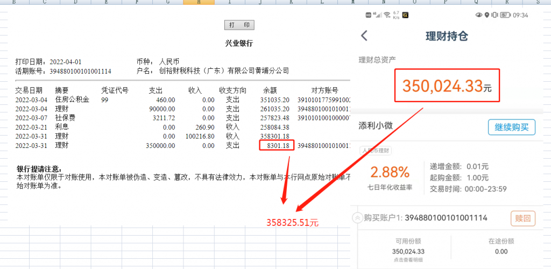Screen dimensions: 551x269
Task: Tap the clock showing 09:34
Action: click(x=521, y=15)
